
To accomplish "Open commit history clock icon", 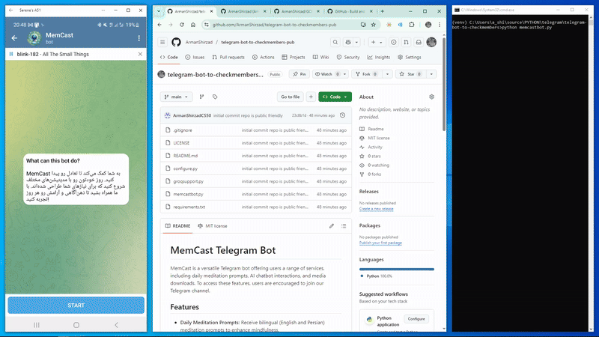I will click(343, 115).
